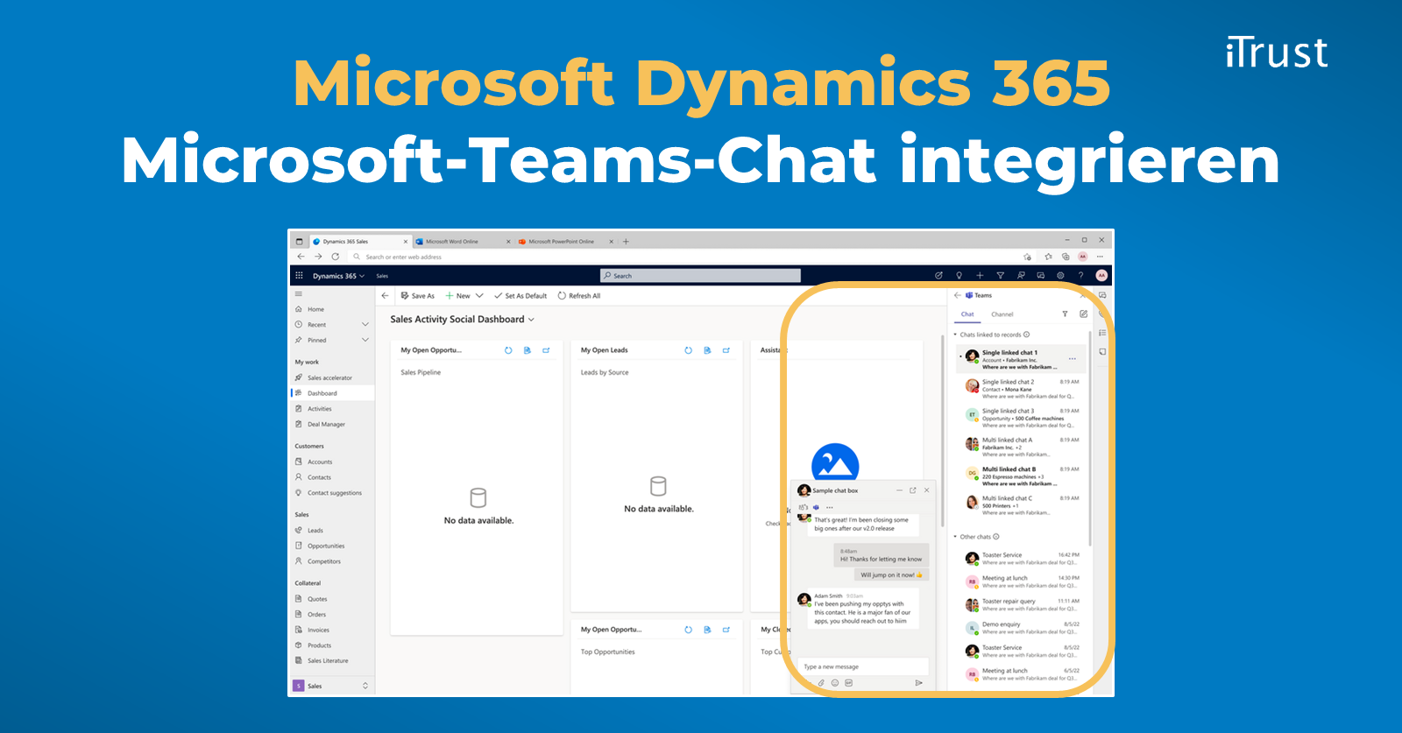Image resolution: width=1402 pixels, height=733 pixels.
Task: Open the dropdown arrow next to New
Action: click(x=479, y=296)
